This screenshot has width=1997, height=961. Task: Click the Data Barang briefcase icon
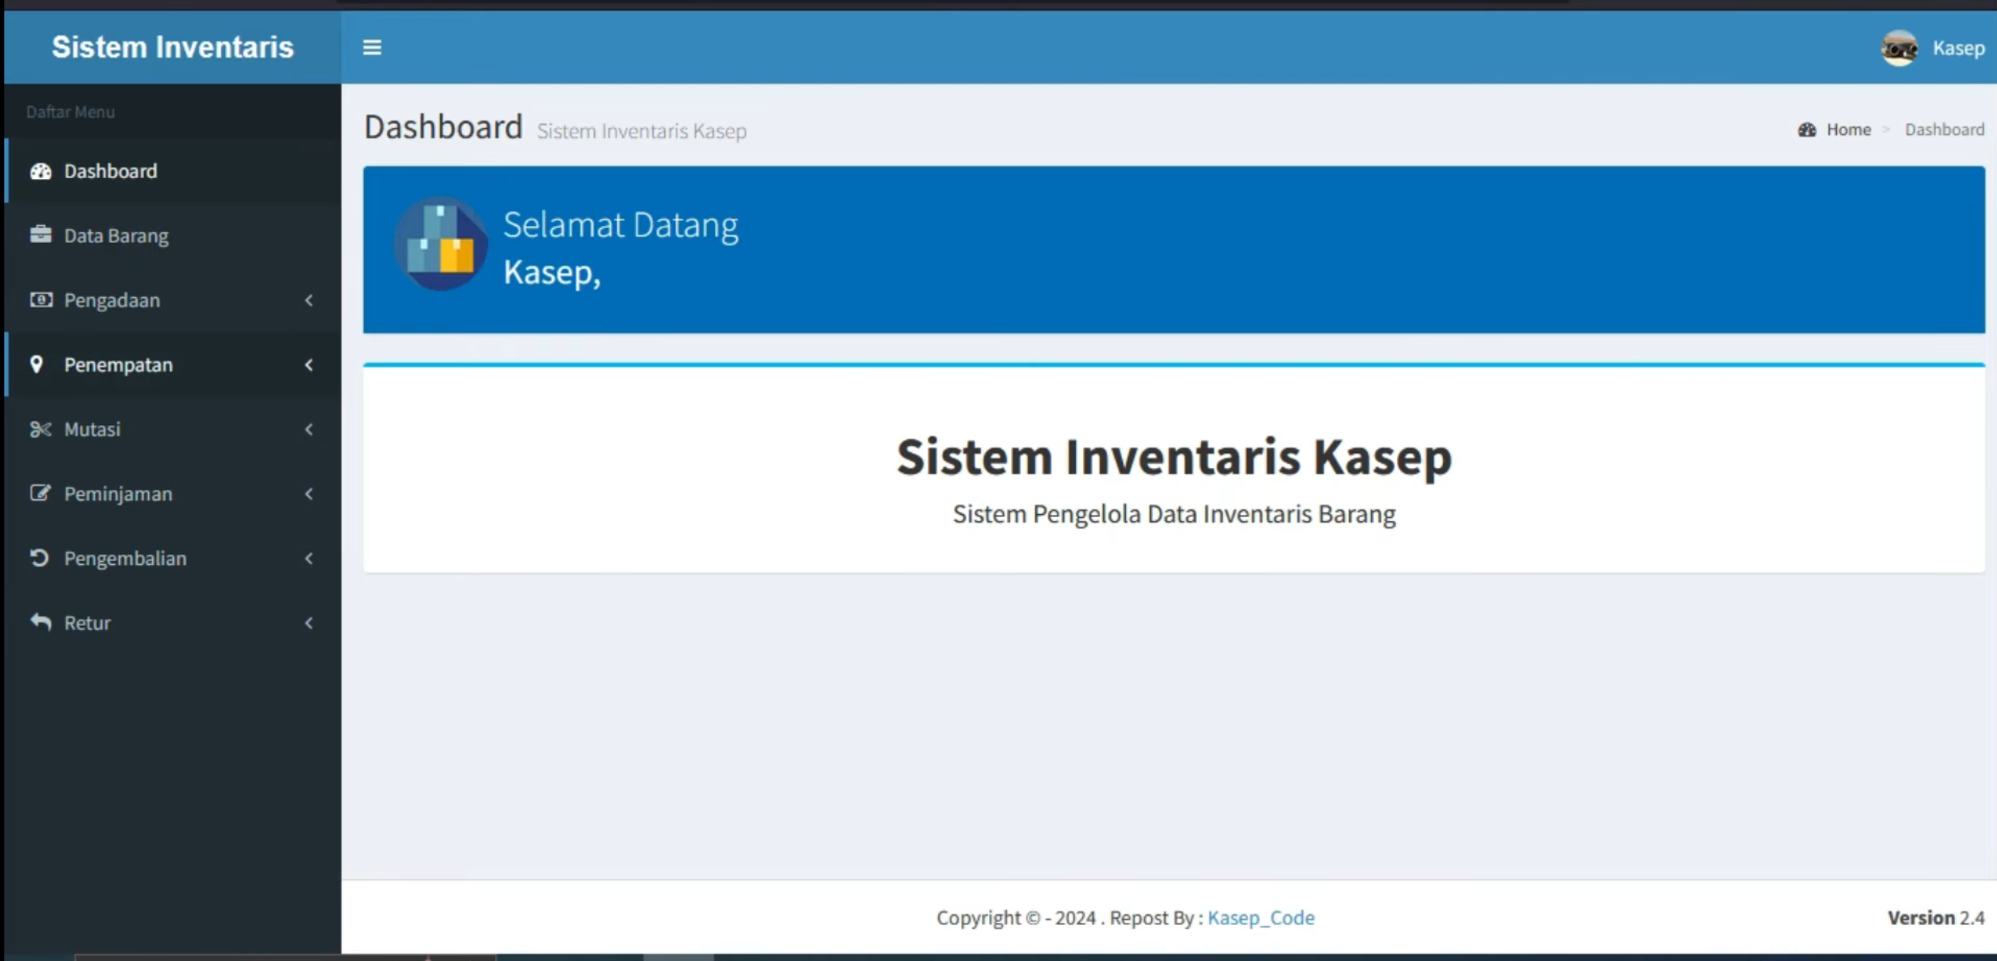click(41, 235)
